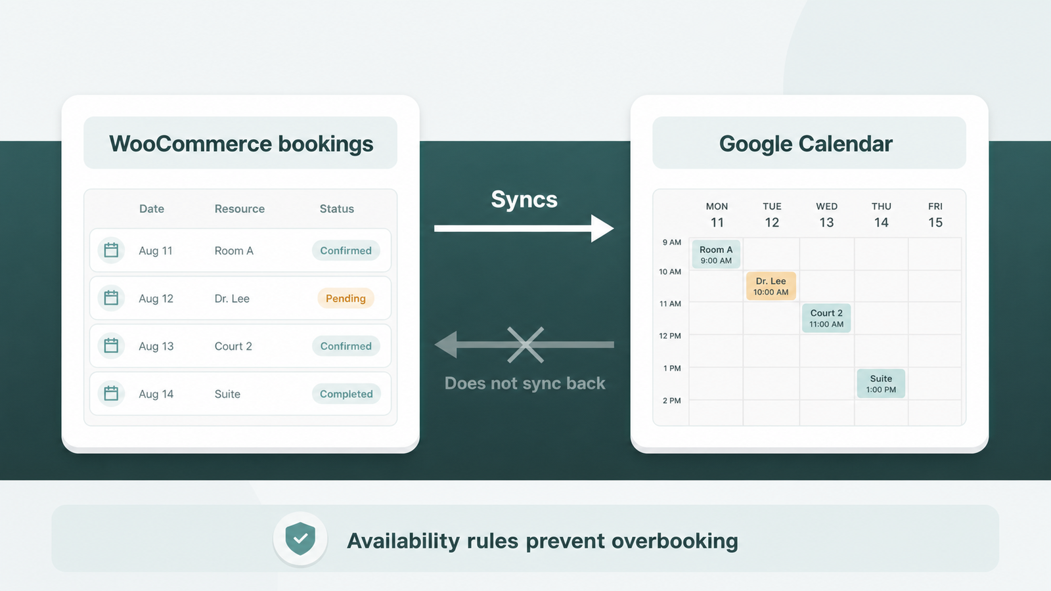Click the Date column header

point(152,209)
